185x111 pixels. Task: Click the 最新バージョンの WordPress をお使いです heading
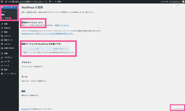pyautogui.click(x=42, y=44)
